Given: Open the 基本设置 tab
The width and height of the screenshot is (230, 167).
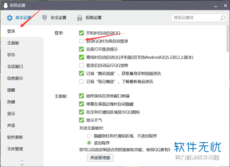Looking at the screenshot, I should [19, 18].
